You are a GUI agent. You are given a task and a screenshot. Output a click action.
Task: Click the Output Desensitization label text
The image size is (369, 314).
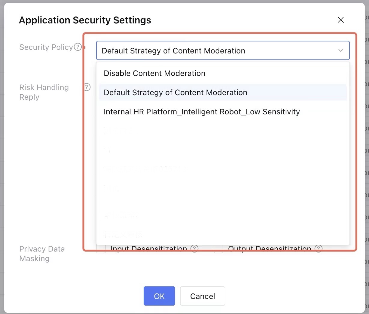tap(270, 249)
